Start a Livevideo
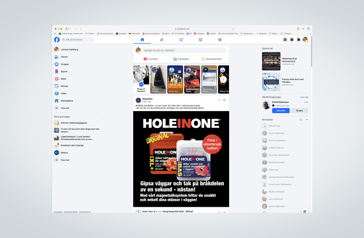Screen dimensions: 364x238 (151, 59)
